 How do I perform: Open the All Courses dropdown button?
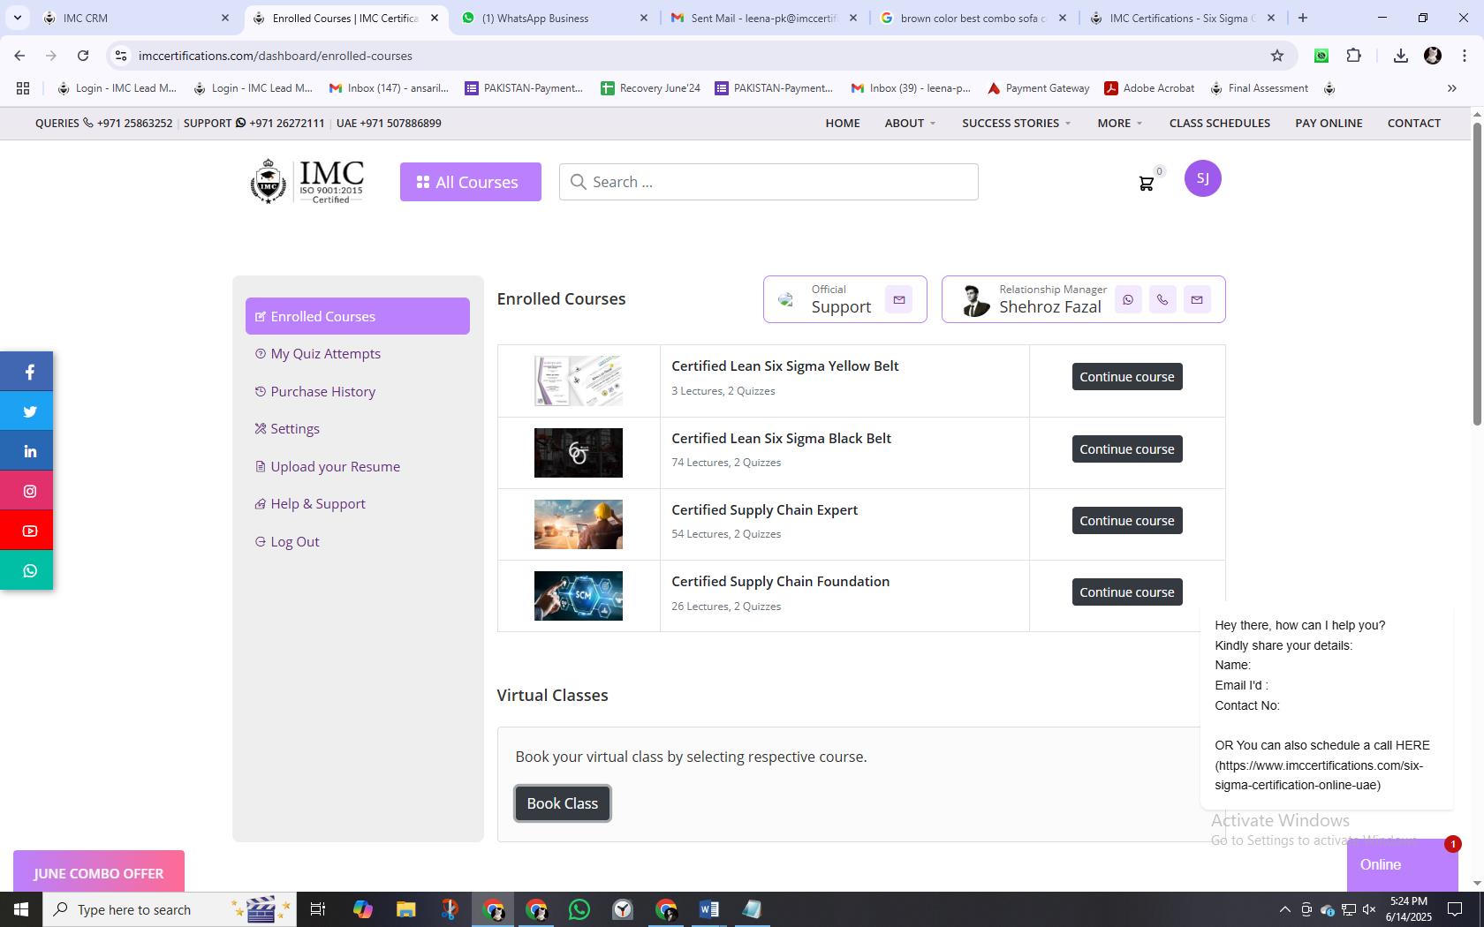[470, 182]
